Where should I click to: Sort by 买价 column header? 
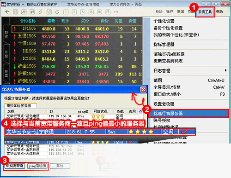[x=85, y=21]
